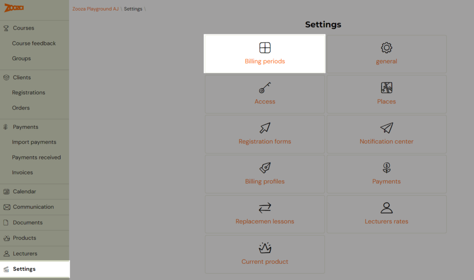Go to Courses in sidebar
This screenshot has width=474, height=280.
coord(24,28)
